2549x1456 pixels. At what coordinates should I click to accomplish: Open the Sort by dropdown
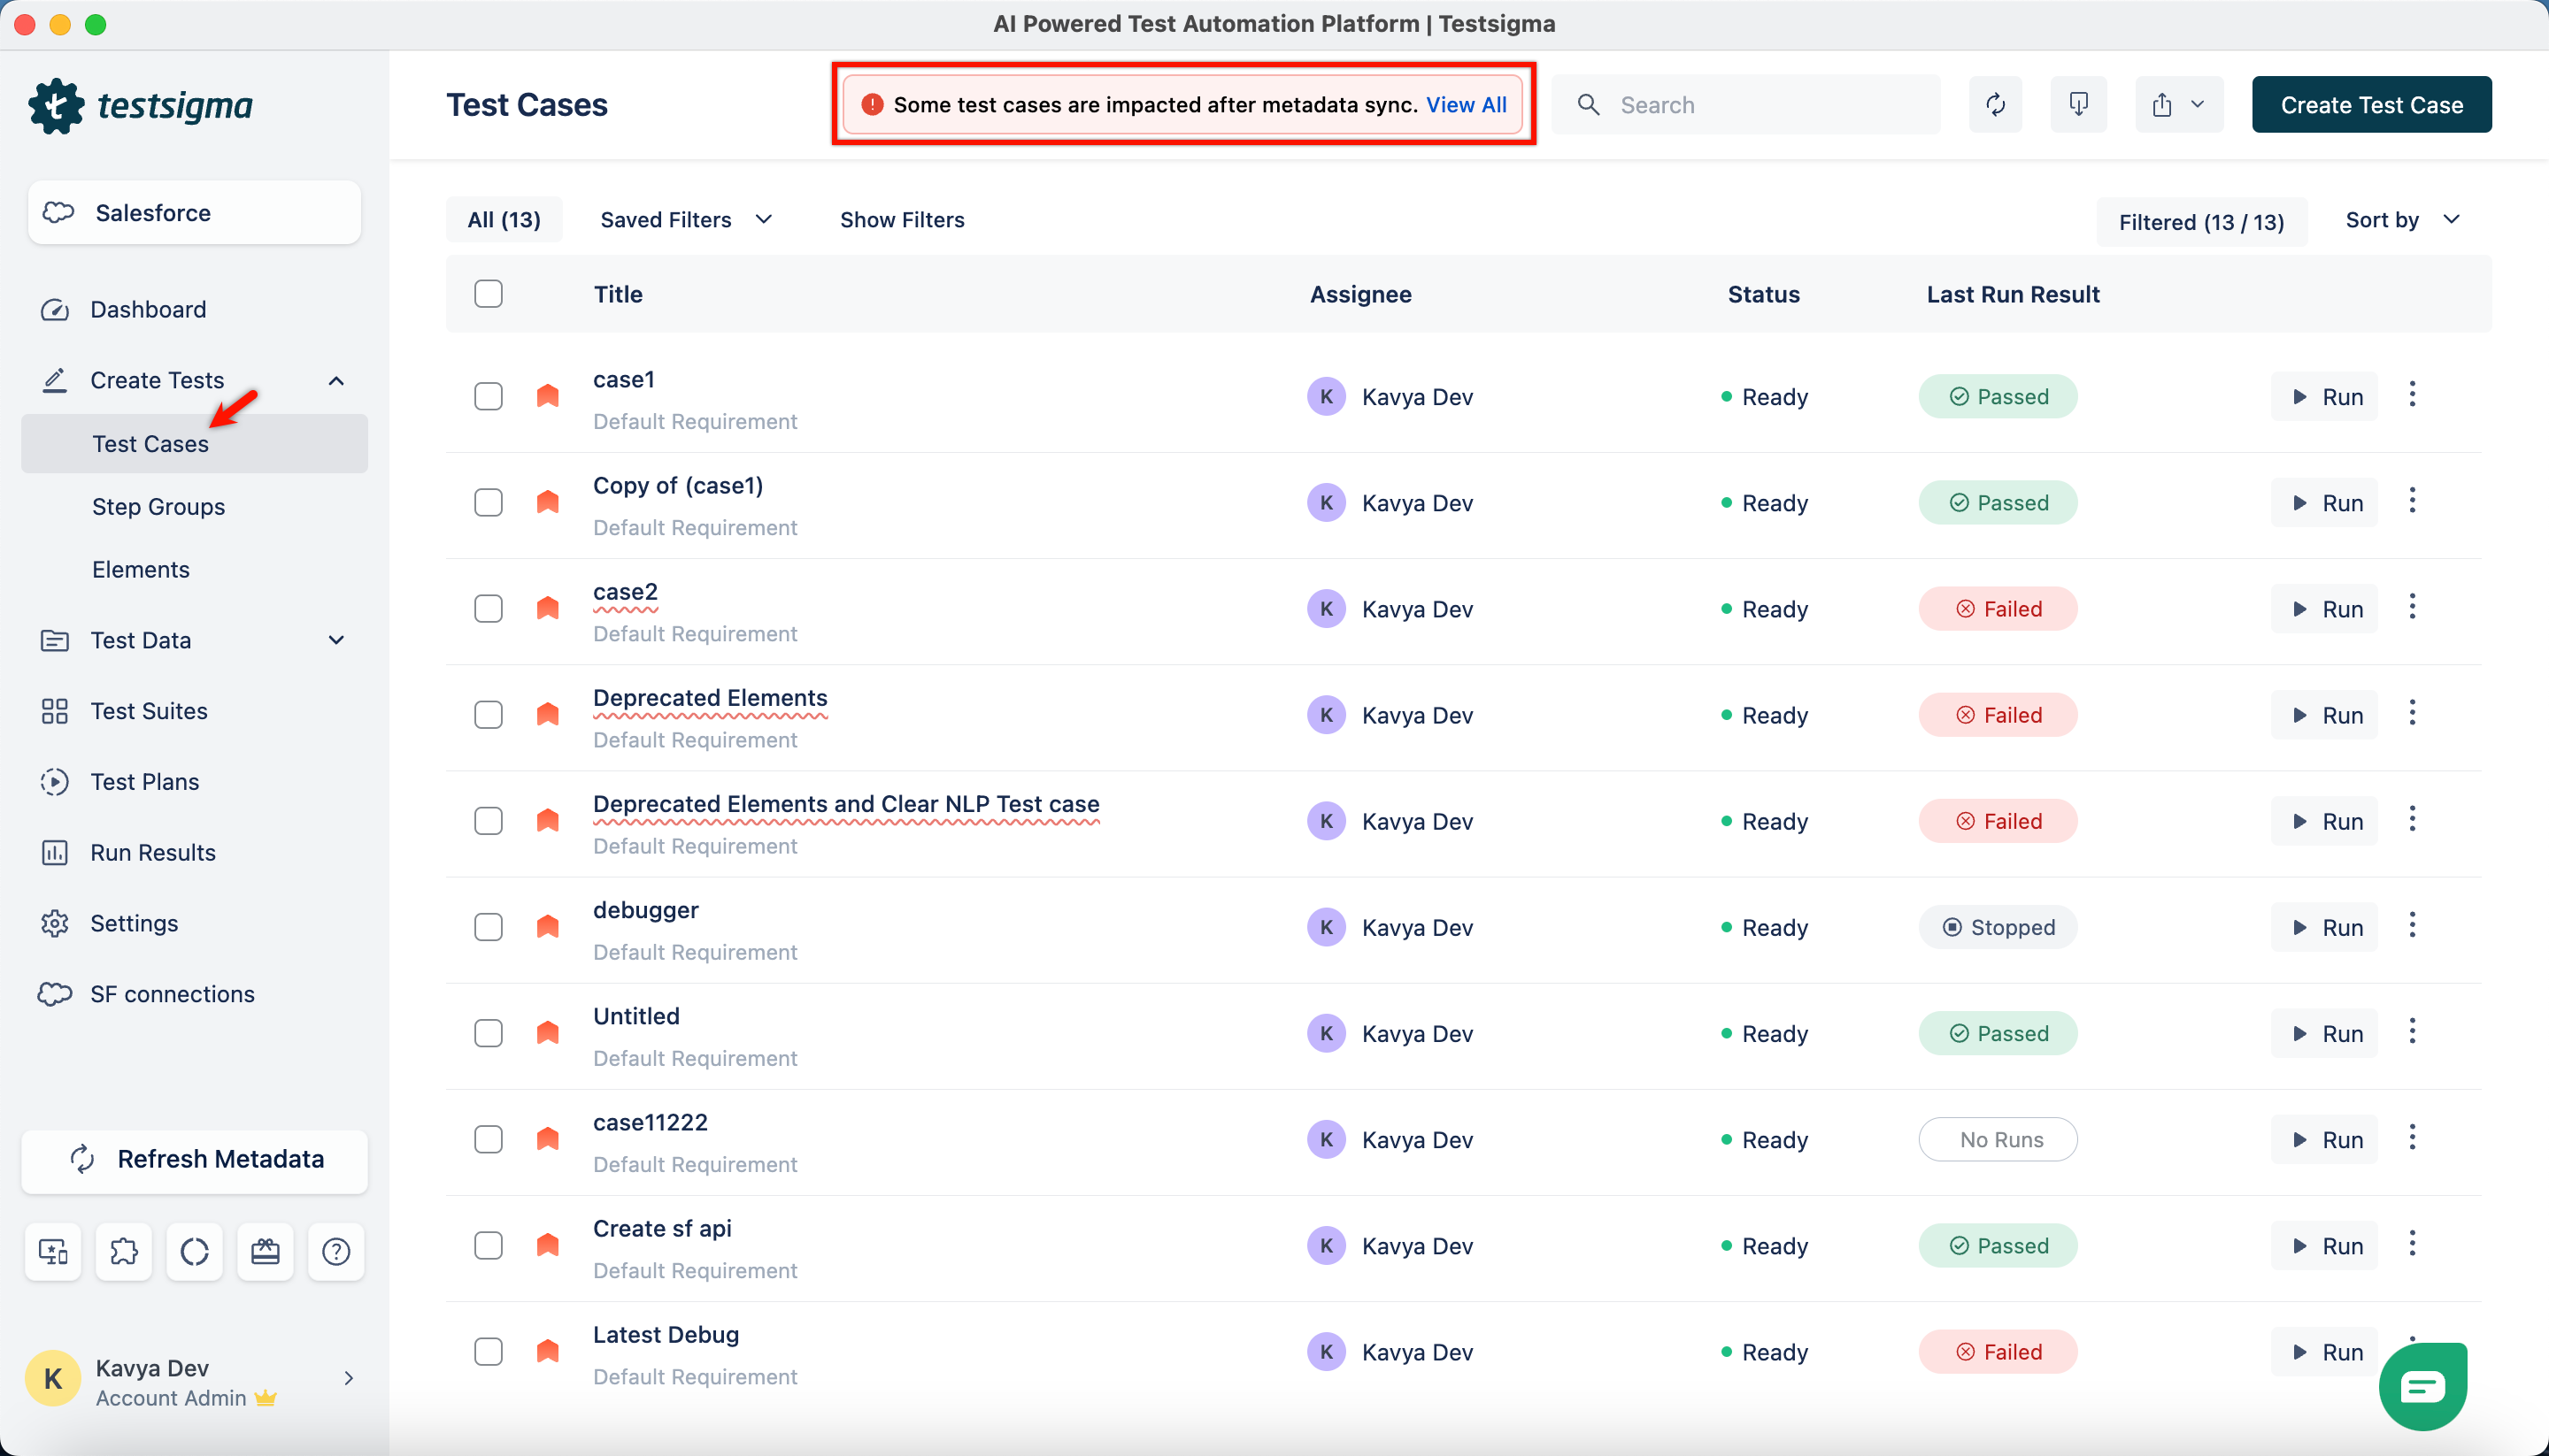coord(2403,220)
